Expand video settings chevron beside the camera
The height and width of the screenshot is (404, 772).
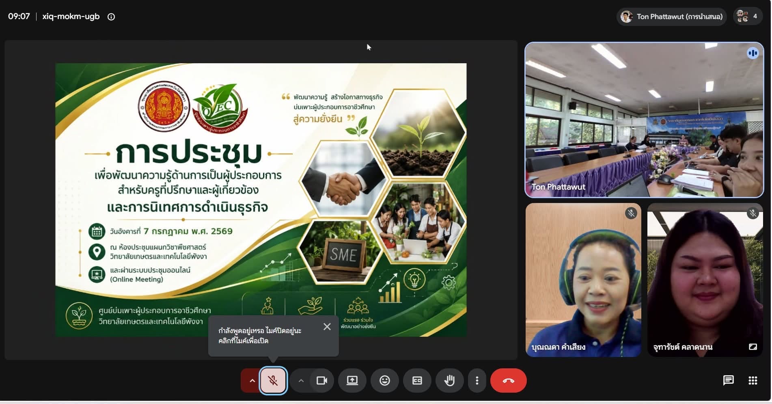pyautogui.click(x=301, y=380)
